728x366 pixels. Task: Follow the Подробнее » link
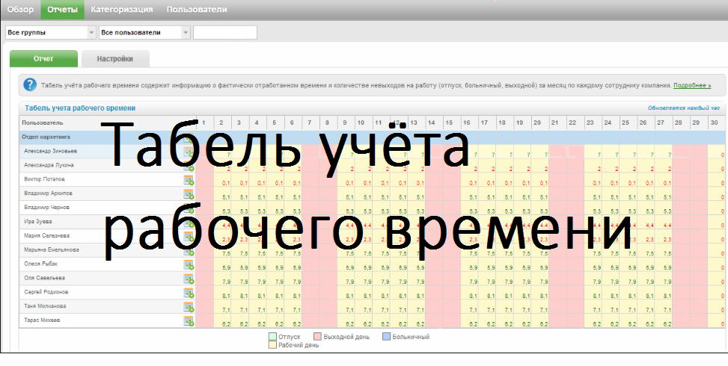pos(692,85)
